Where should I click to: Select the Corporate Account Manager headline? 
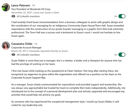(x=26, y=48)
